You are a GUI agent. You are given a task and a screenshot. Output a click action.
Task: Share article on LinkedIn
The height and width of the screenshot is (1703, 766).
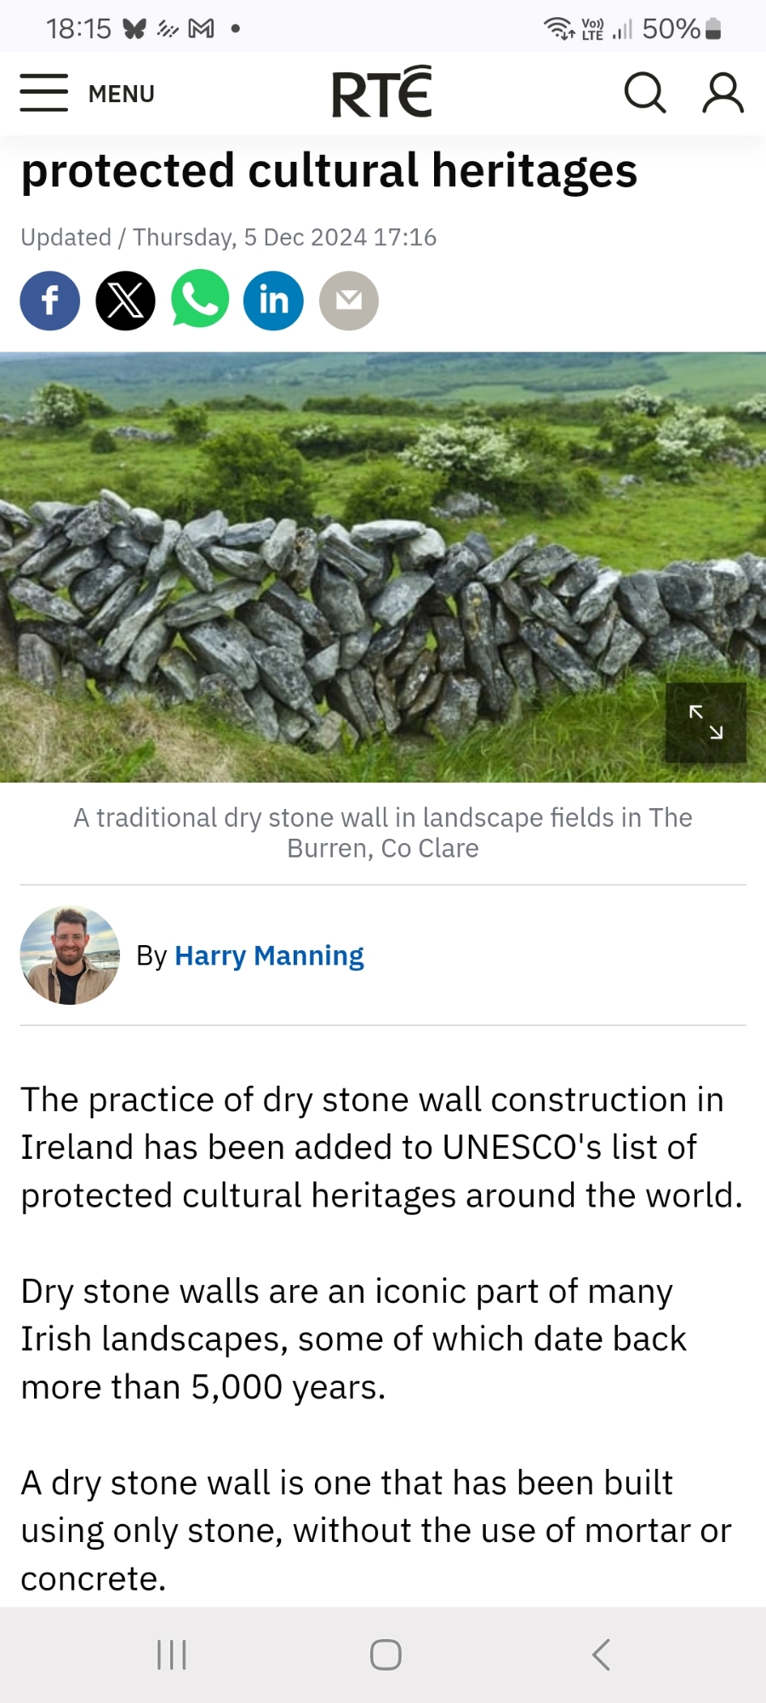coord(273,301)
